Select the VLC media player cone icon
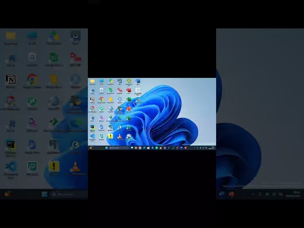 [120, 136]
